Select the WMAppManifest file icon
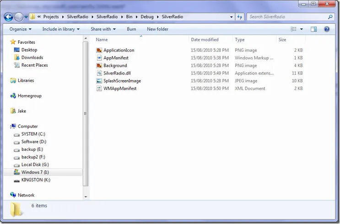Image resolution: width=340 pixels, height=224 pixels. [99, 88]
